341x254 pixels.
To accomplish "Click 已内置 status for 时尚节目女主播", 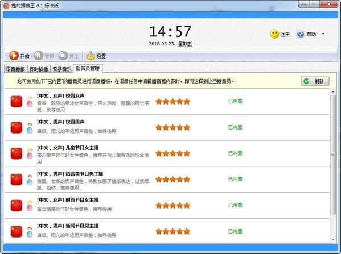I will [235, 205].
